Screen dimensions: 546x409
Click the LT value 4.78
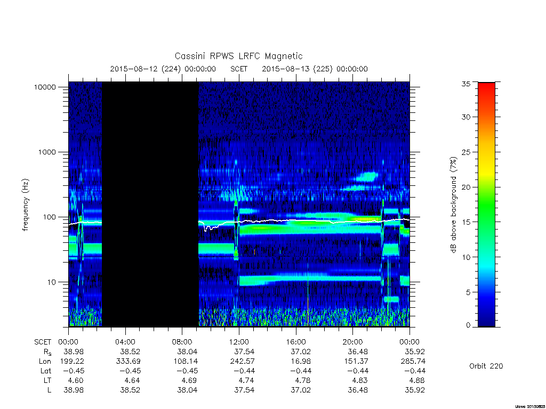point(301,380)
